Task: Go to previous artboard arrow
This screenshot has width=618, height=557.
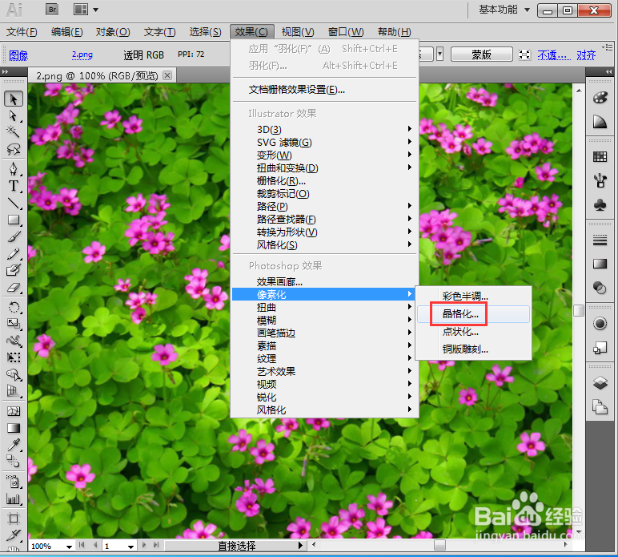Action: (x=95, y=545)
